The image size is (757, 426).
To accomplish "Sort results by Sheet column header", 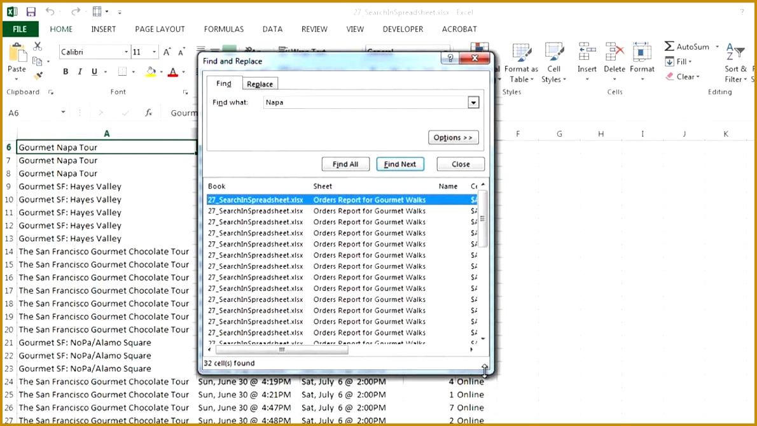I will click(323, 186).
